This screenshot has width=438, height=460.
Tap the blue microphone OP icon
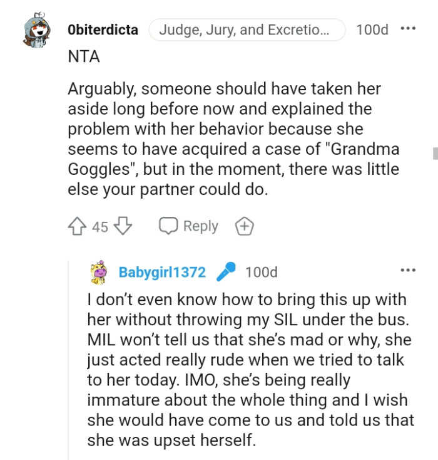tap(225, 272)
